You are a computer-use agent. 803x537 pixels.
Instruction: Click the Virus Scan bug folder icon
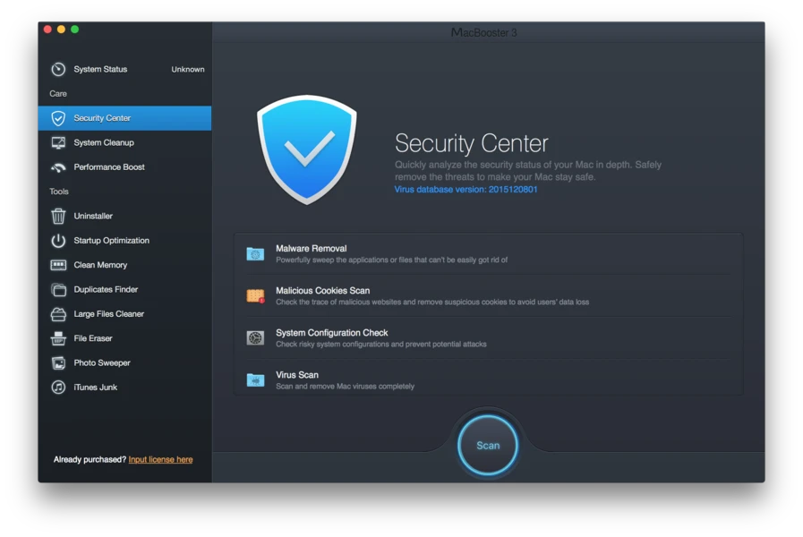pyautogui.click(x=255, y=379)
